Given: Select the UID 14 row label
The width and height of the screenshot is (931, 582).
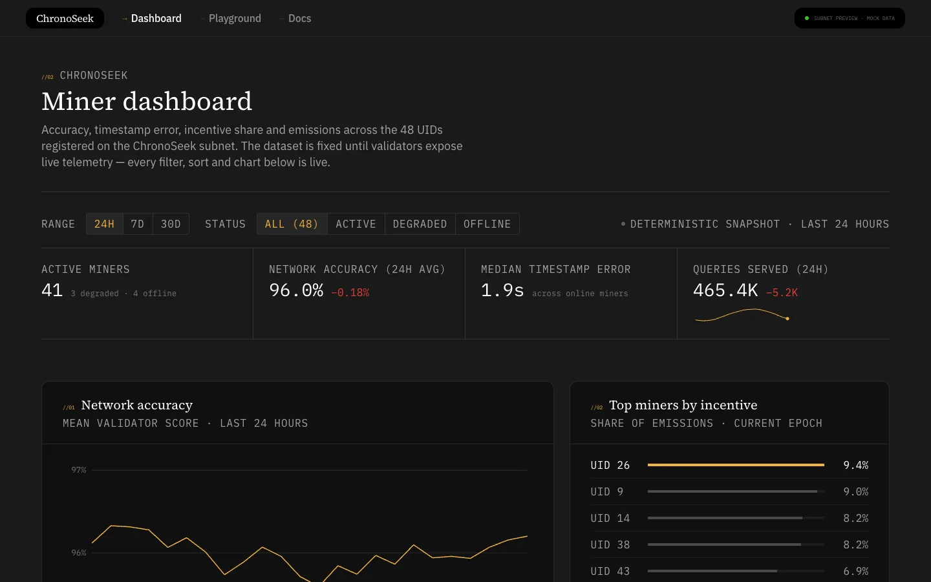Looking at the screenshot, I should coord(610,519).
